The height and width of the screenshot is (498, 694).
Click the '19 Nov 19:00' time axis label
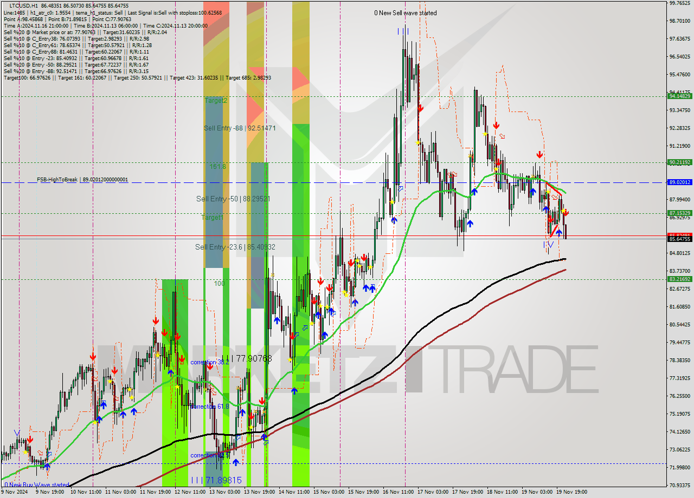(573, 493)
